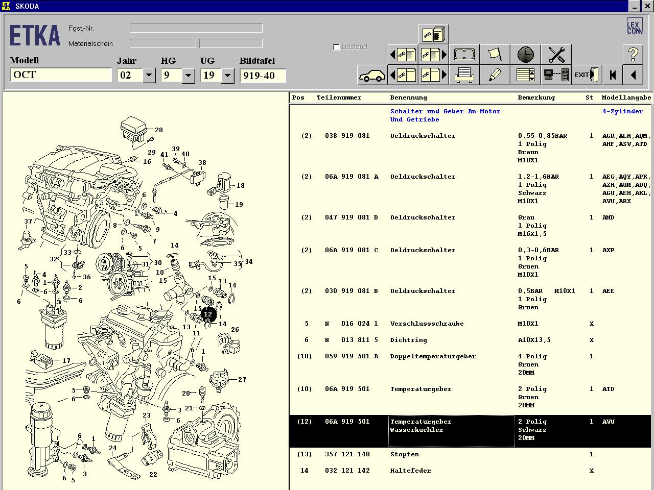654x490 pixels.
Task: Click the car model selection icon
Action: (x=372, y=76)
